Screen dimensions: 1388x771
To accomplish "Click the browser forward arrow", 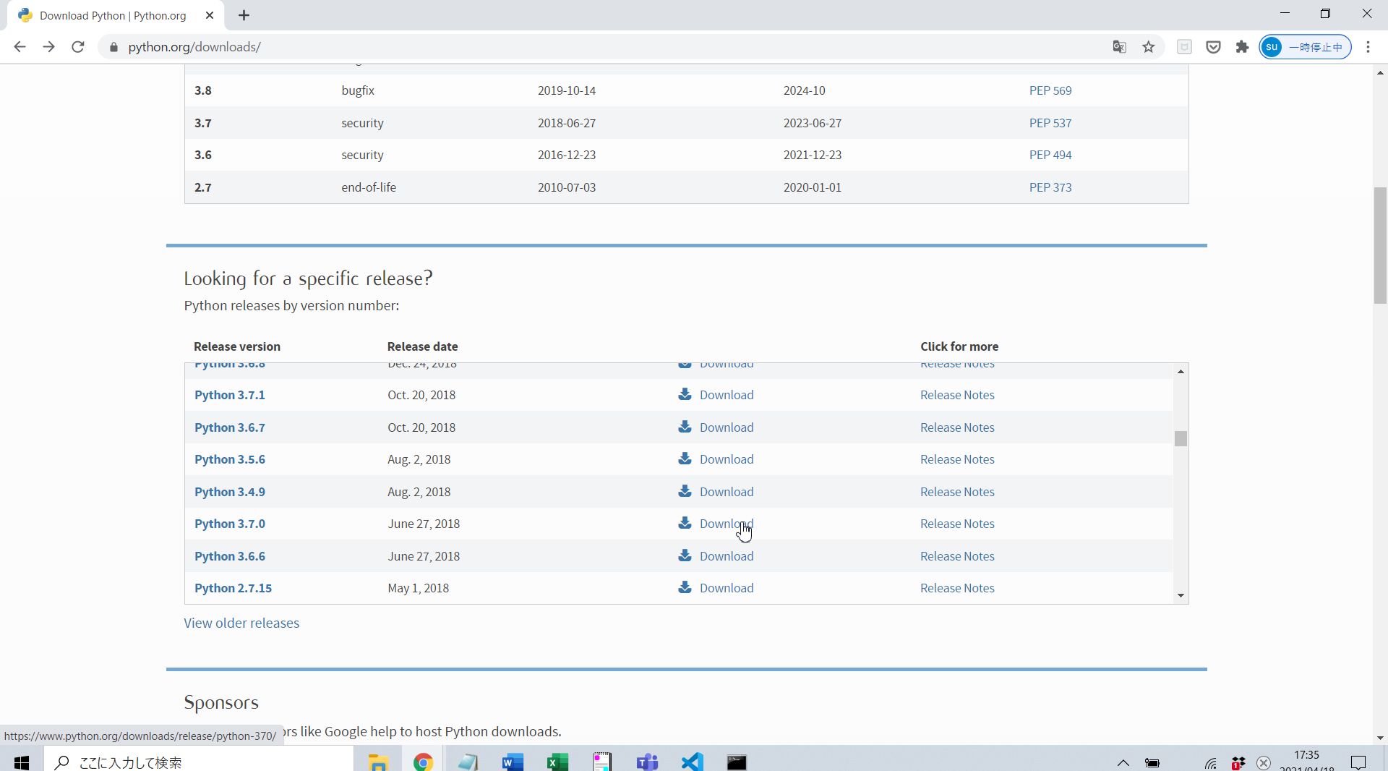I will (48, 47).
